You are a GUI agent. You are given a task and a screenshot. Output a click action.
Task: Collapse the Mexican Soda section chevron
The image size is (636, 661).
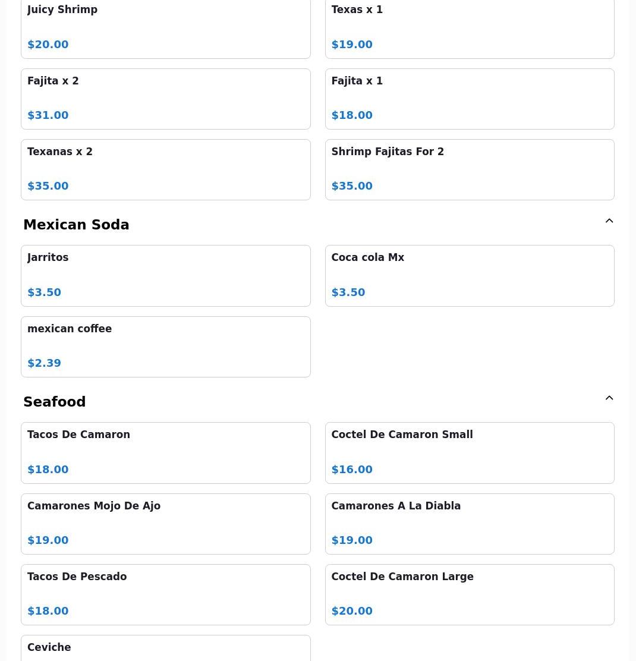[x=609, y=221]
